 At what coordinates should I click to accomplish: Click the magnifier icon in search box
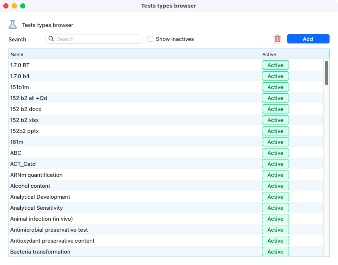(x=51, y=39)
